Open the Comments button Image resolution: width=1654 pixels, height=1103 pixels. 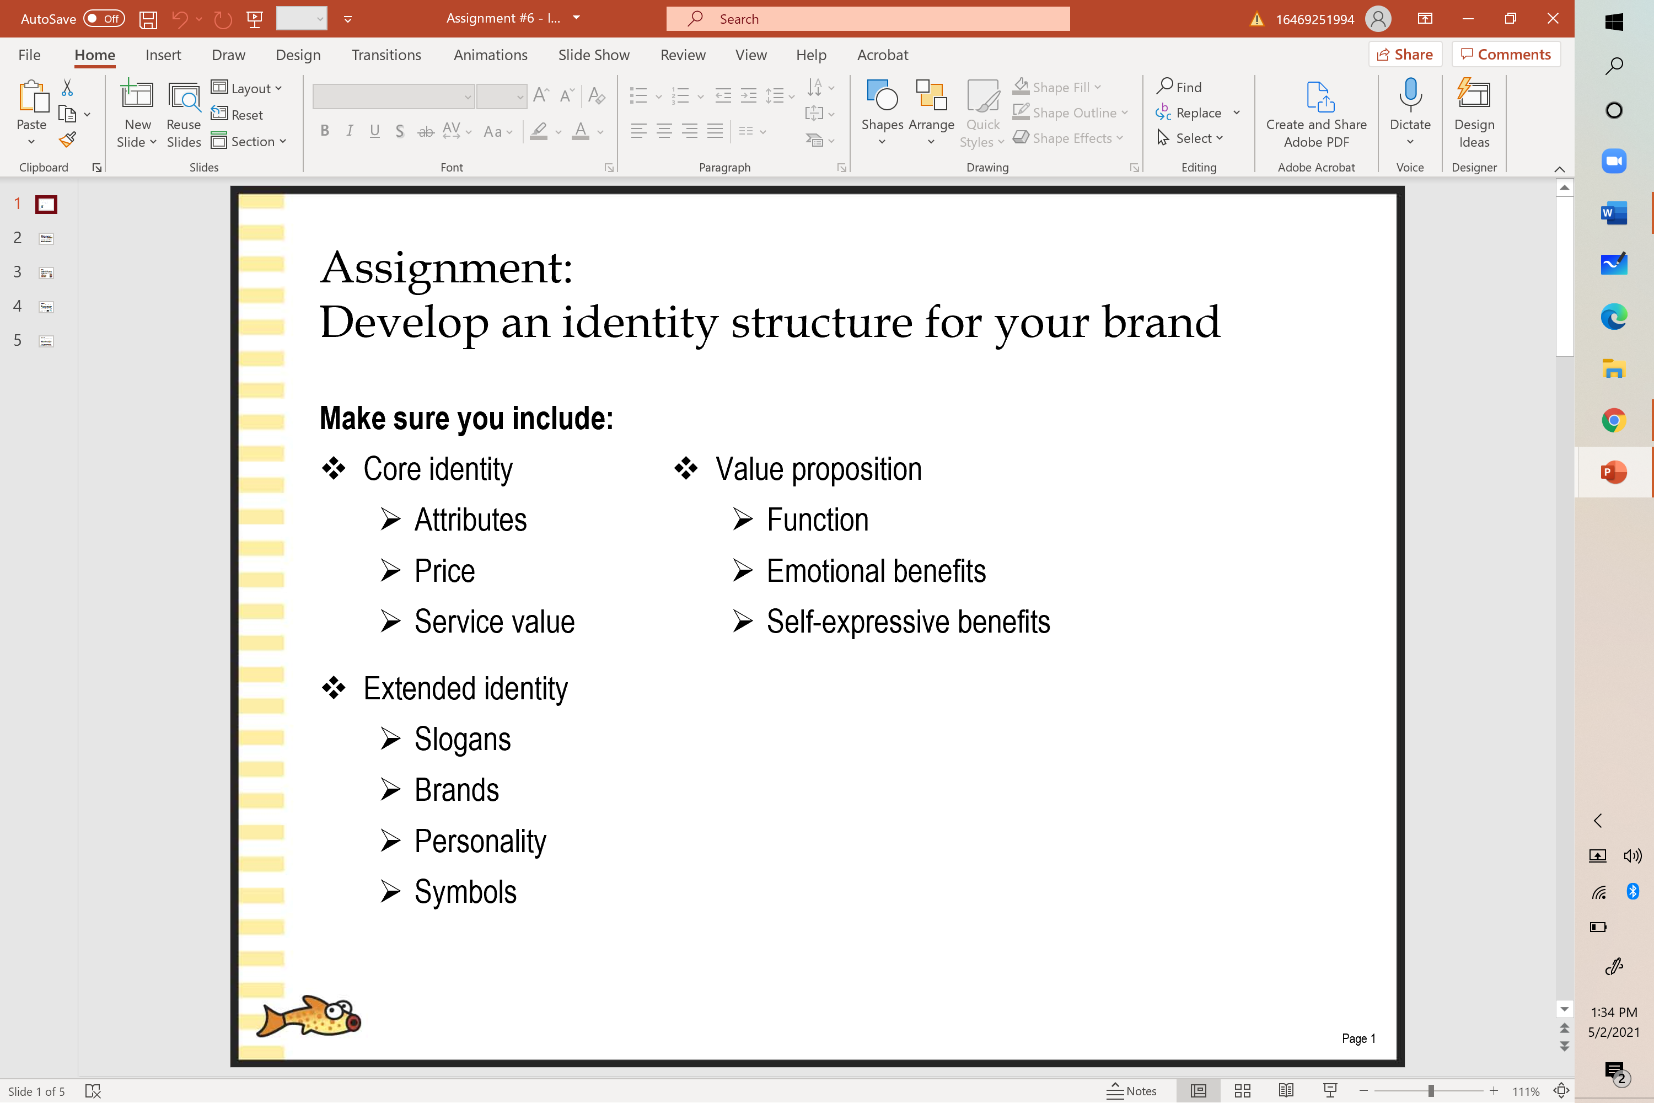(1506, 54)
